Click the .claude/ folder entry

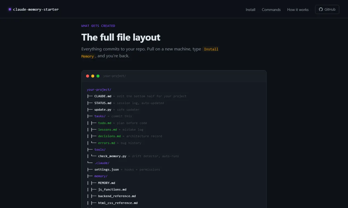(x=102, y=163)
